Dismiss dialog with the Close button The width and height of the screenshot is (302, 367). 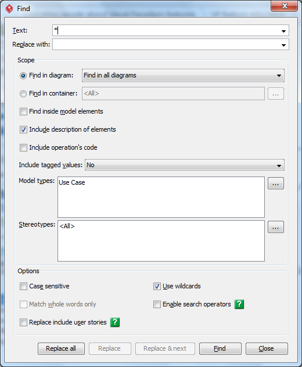tap(267, 348)
